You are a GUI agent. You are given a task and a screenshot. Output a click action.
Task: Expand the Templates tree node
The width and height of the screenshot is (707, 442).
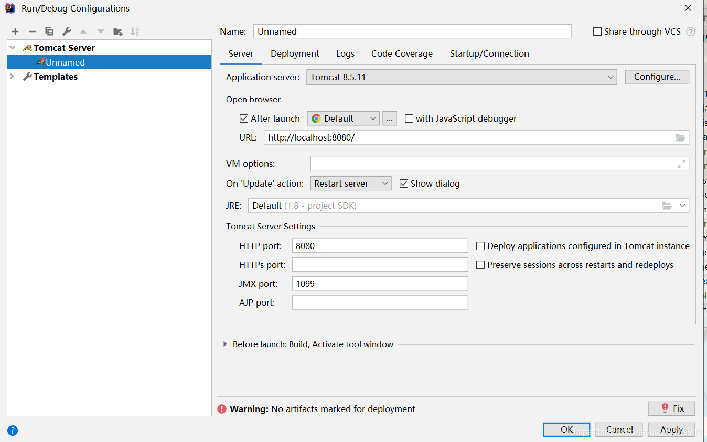[13, 77]
